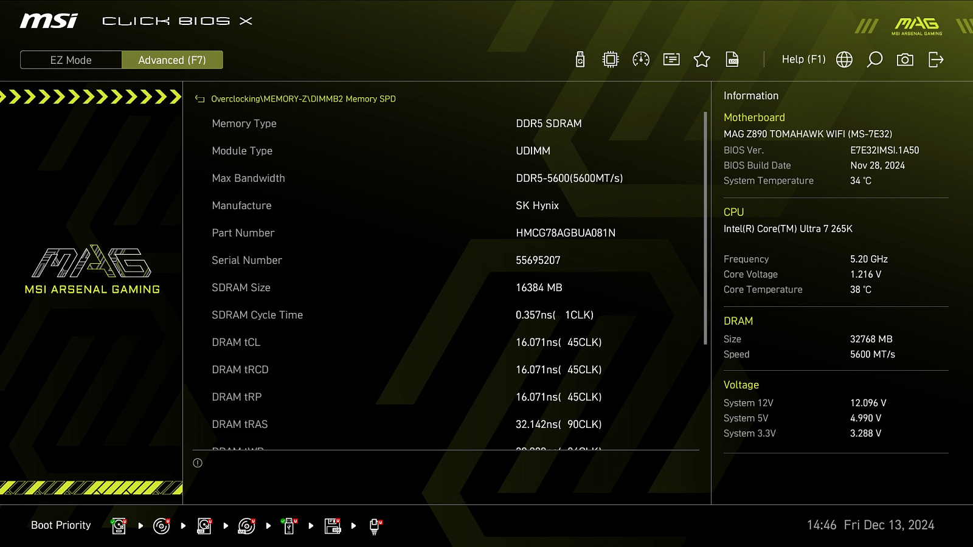Select the Advanced (F7) tab
The height and width of the screenshot is (547, 973).
point(172,60)
